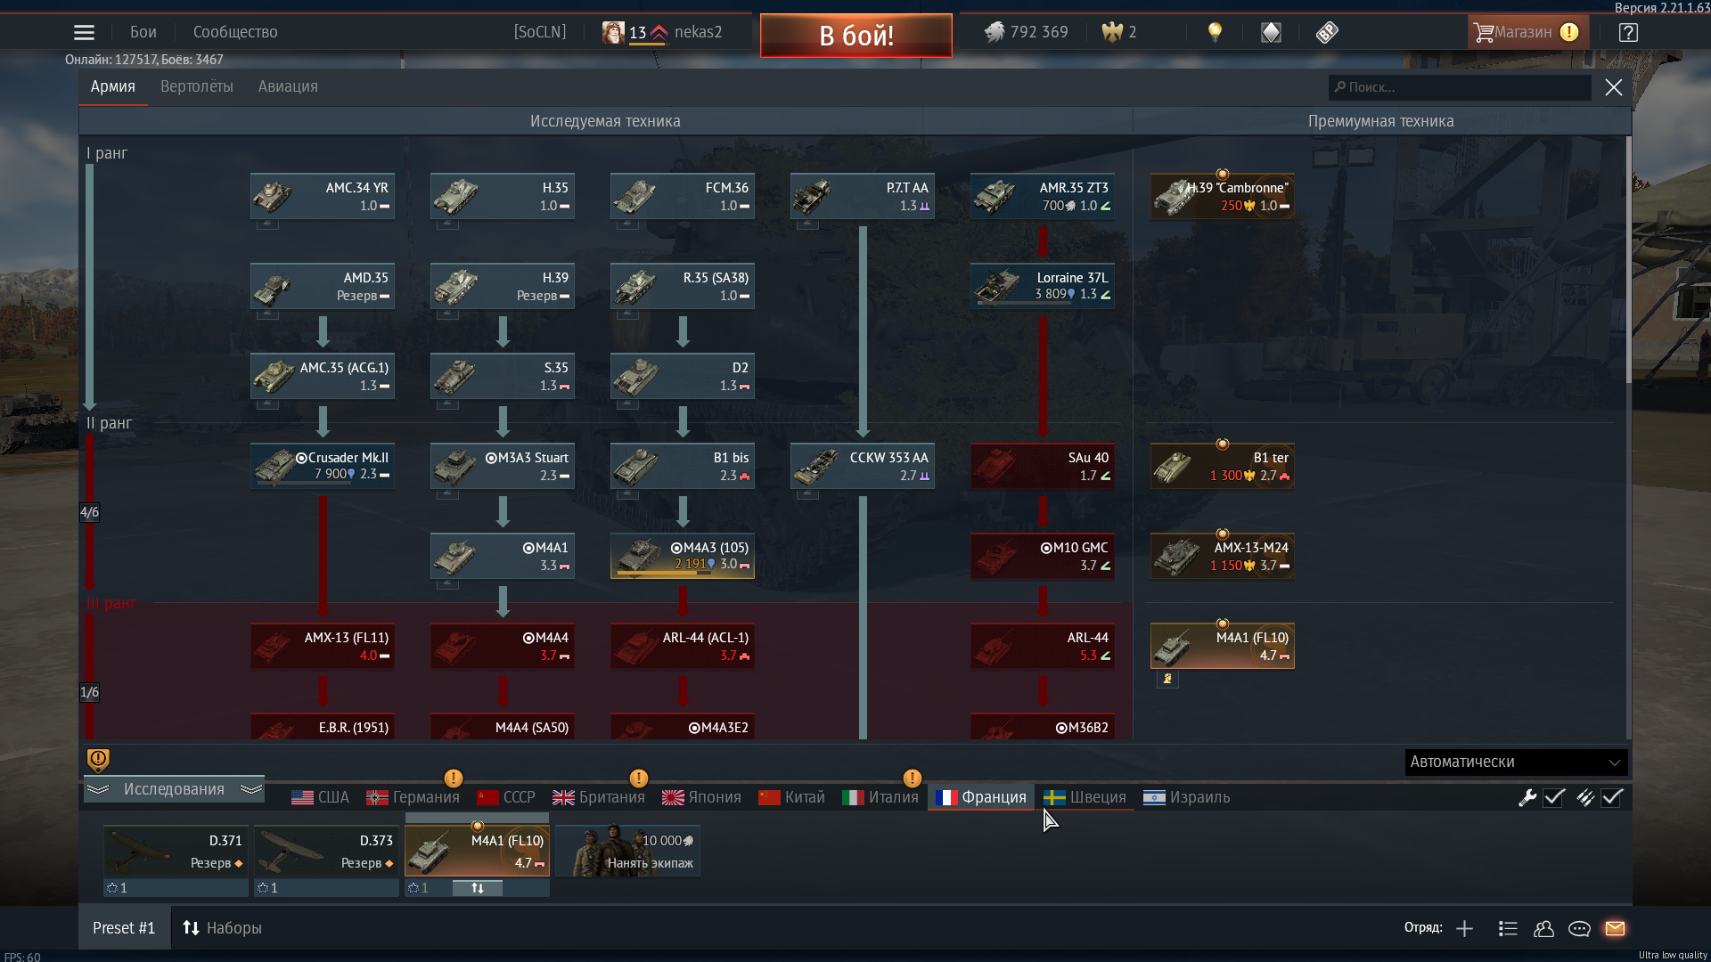Open the hamburger main menu
1711x962 pixels.
(84, 33)
